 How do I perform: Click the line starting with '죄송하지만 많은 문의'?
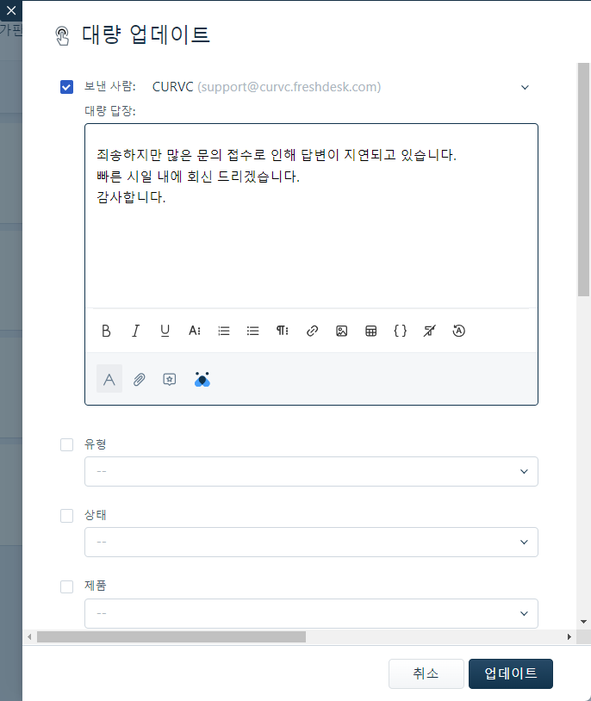point(276,155)
